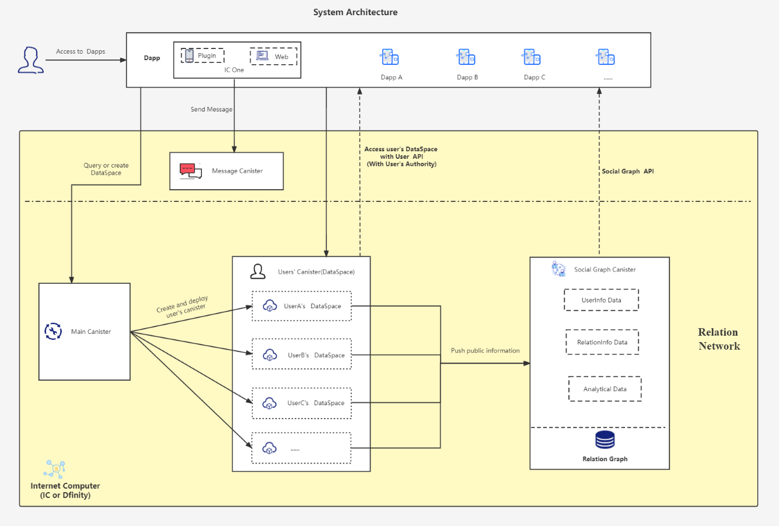
Task: Click the cloud icon for UserC's DataSpace
Action: 270,403
